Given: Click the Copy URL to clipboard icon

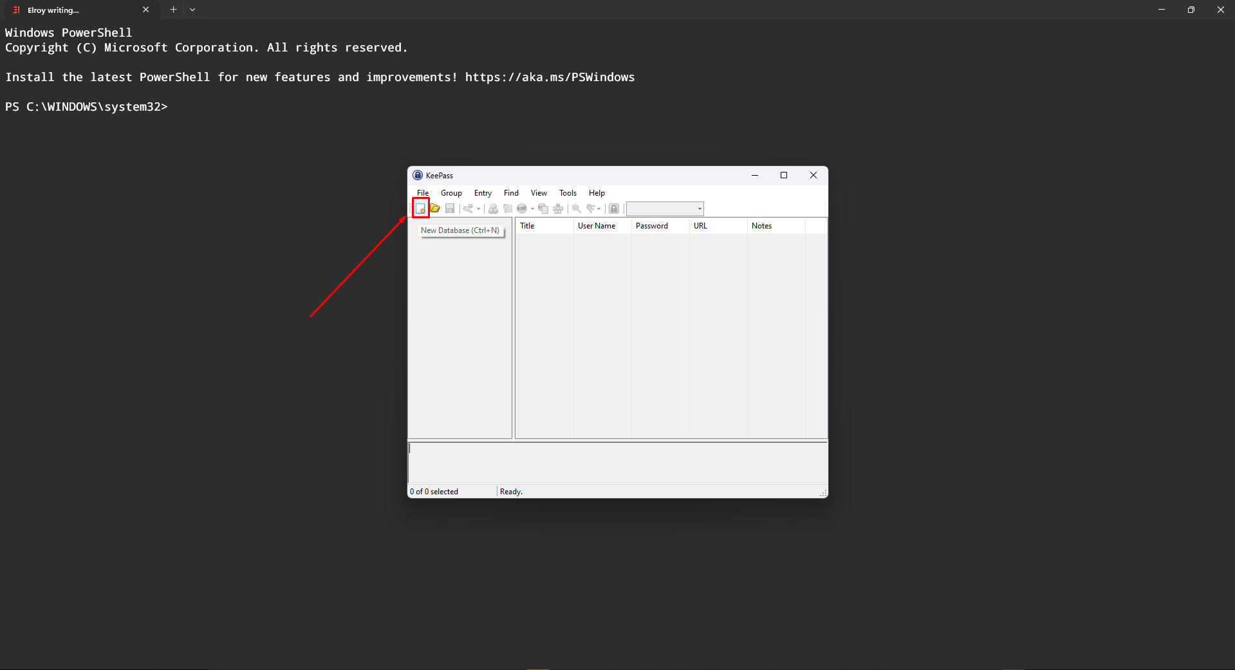Looking at the screenshot, I should click(x=543, y=209).
